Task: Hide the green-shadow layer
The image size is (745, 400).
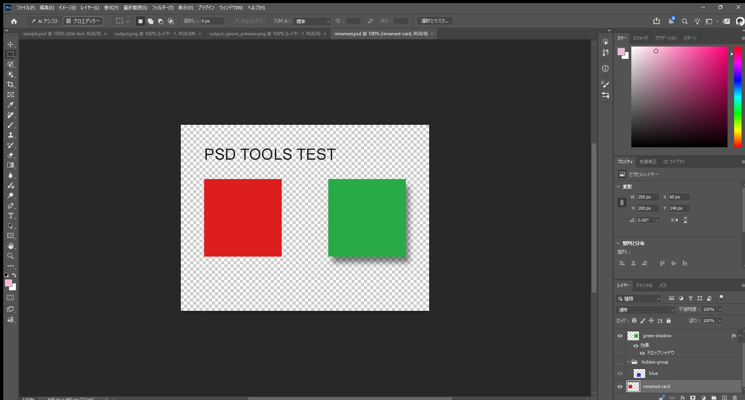Action: coord(620,336)
